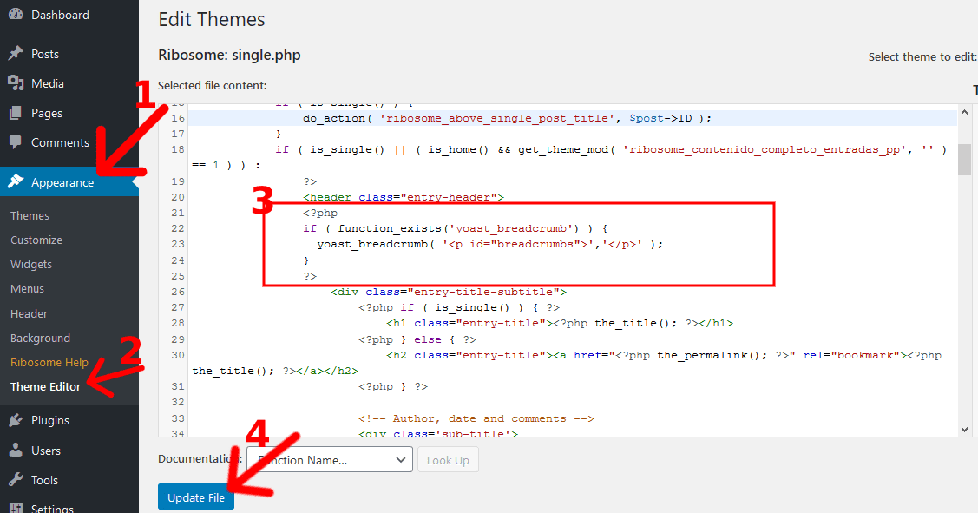This screenshot has width=978, height=513.
Task: Select the Posts pin icon
Action: coord(15,53)
